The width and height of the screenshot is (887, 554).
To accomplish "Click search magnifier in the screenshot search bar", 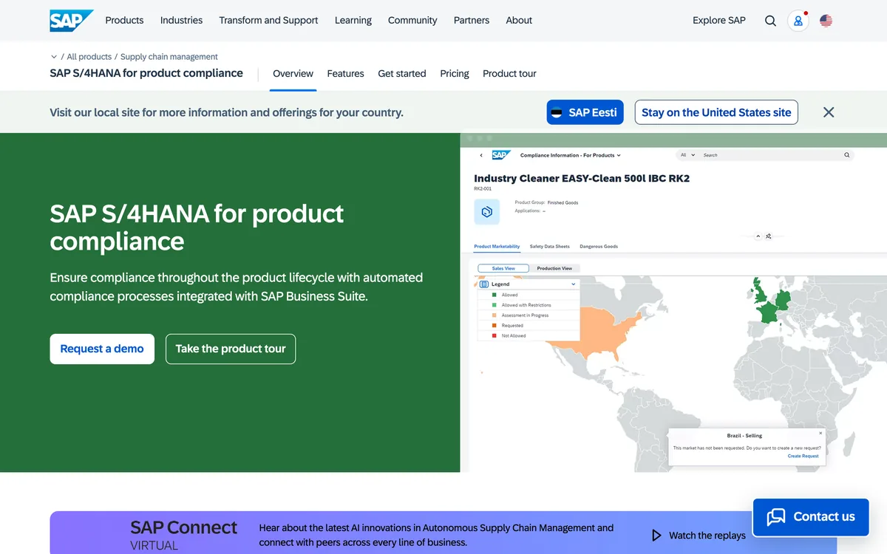I will 846,155.
